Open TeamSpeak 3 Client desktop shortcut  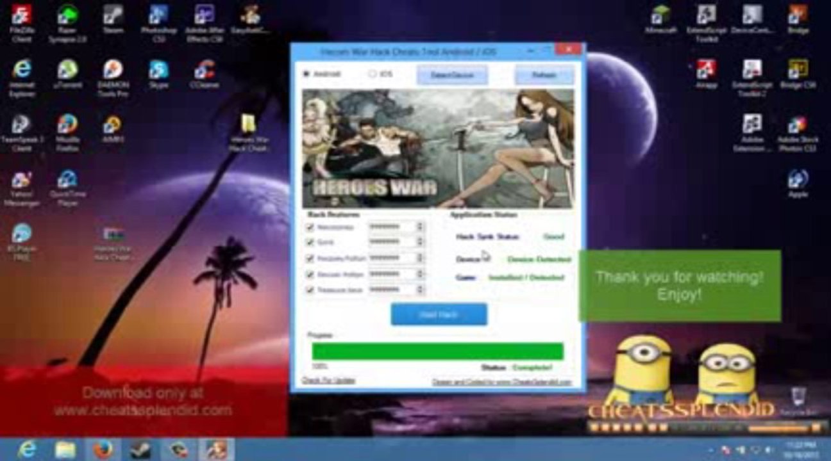(x=21, y=133)
